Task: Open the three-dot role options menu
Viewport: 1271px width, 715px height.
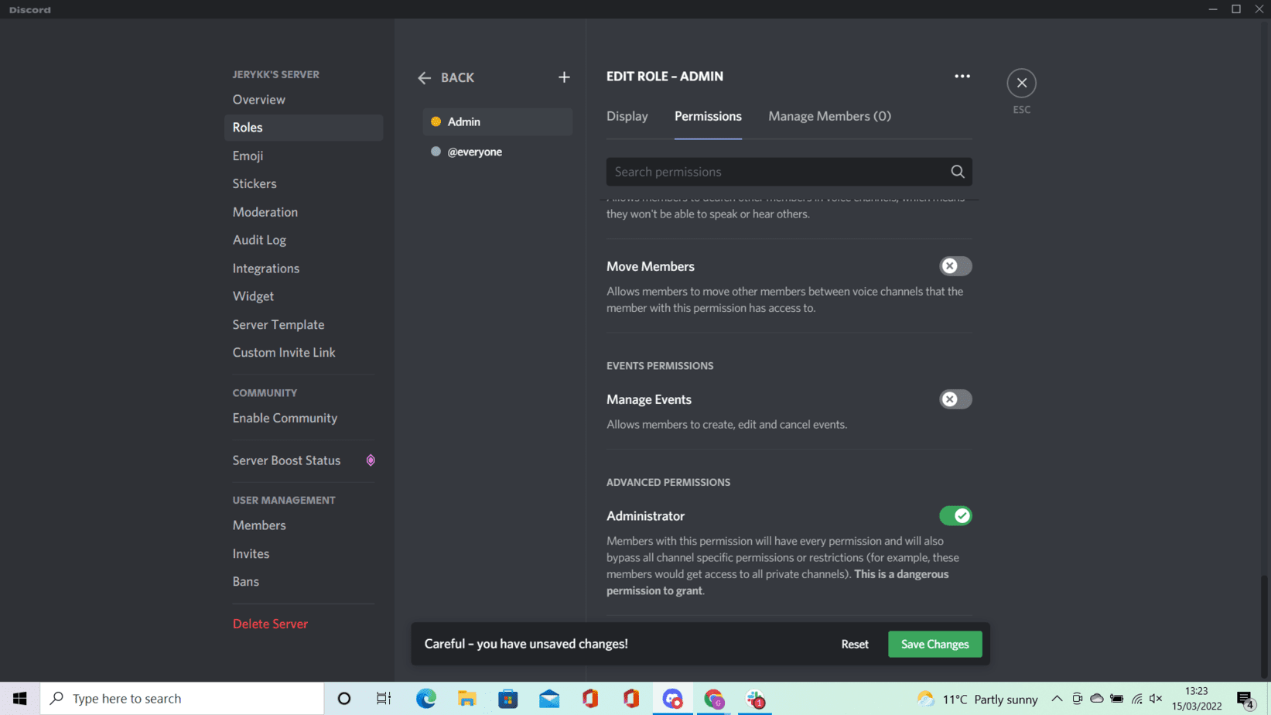Action: point(962,76)
